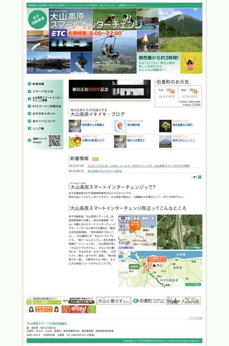Zoom out on the Google map
This screenshot has width=229, height=346.
(x=123, y=232)
